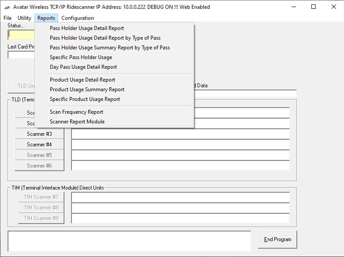Maximize the Avatar Ridescanner window
The image size is (344, 257).
coord(314,7)
